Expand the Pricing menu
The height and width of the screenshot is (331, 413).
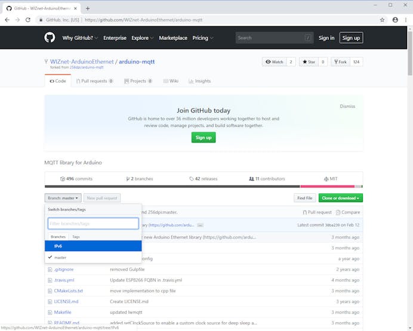tap(203, 38)
